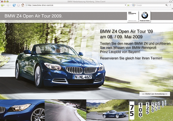The image size is (173, 121).
Task: Click the BMW Niederlassung Nürnberg logo tile
Action: 132,16
